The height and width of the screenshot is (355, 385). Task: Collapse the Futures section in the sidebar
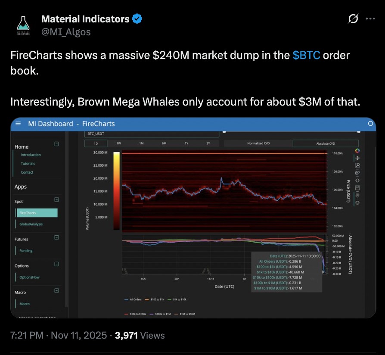(56, 238)
